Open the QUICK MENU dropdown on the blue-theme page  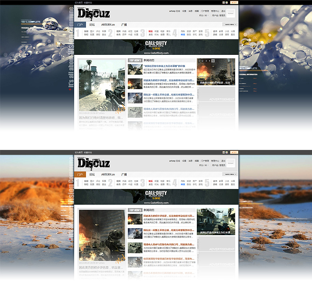(230, 24)
